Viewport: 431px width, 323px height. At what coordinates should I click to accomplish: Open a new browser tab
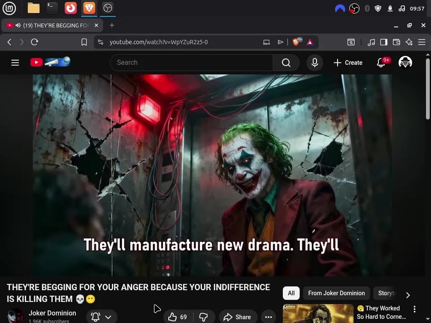click(112, 25)
